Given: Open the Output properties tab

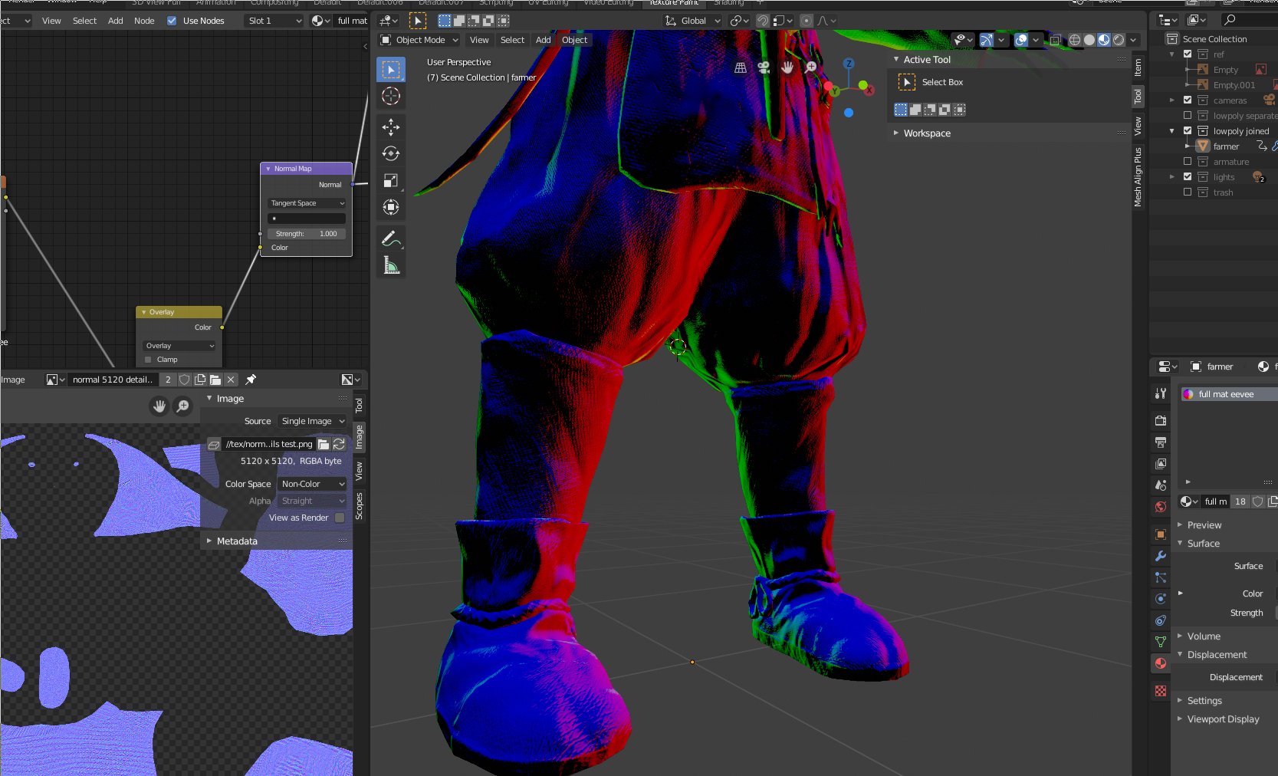Looking at the screenshot, I should [1161, 442].
